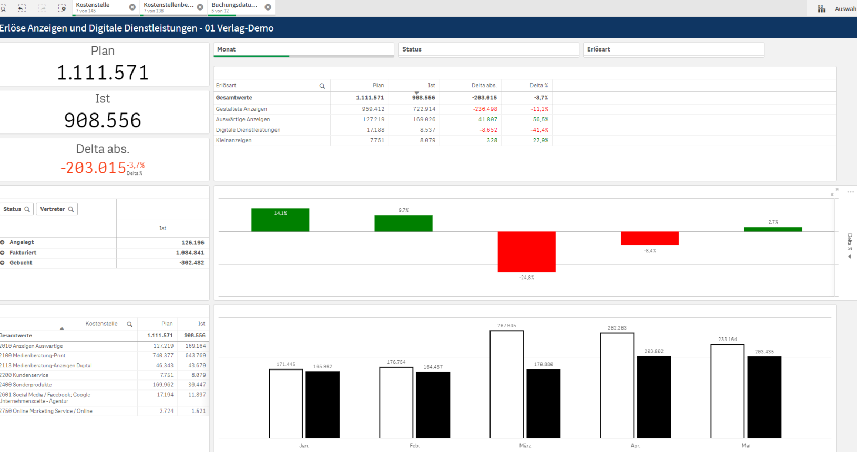Click the Plan KPI value 1.111.571
The height and width of the screenshot is (452, 857).
[x=103, y=73]
